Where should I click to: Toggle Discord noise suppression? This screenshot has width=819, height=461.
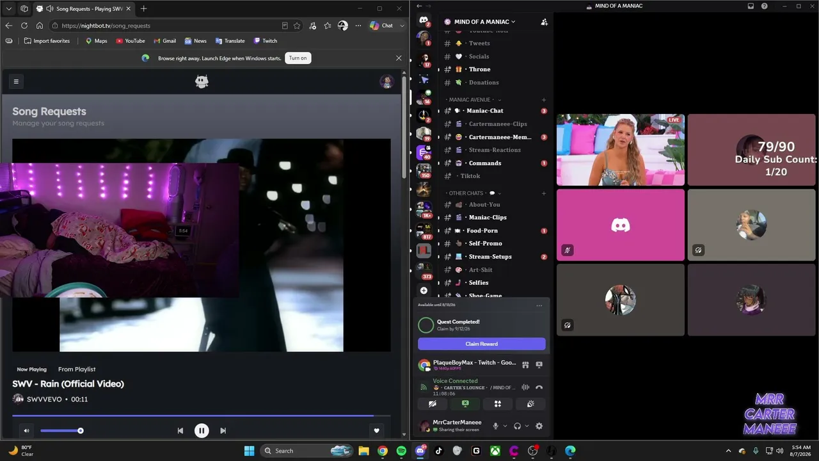coord(525,387)
